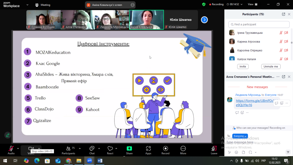Open the Participants panel from toolbar
The height and width of the screenshot is (165, 293).
click(x=68, y=150)
